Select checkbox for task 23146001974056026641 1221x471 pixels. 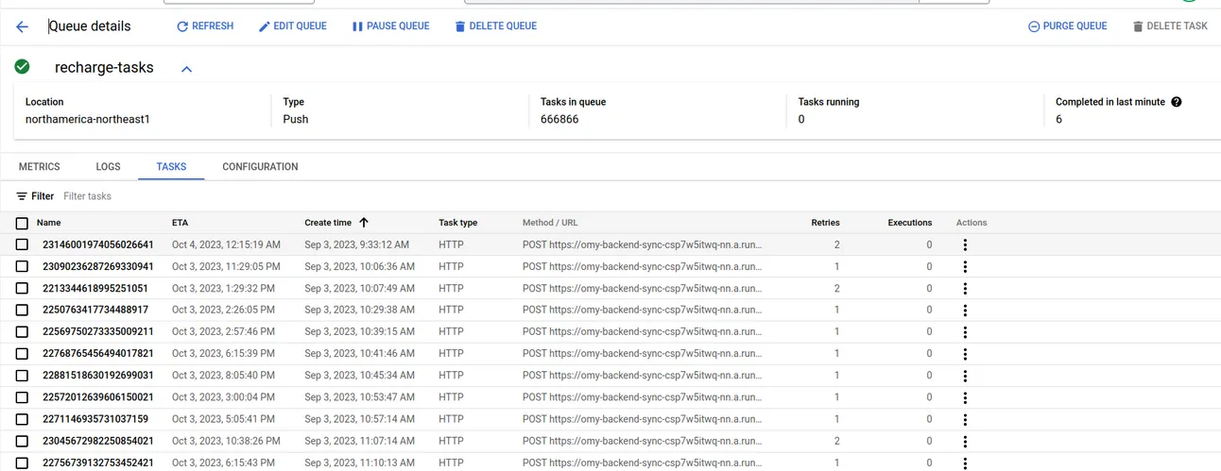pyautogui.click(x=22, y=245)
